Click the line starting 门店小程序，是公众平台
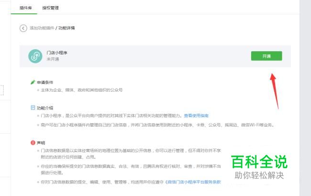The height and width of the screenshot is (196, 311). pyautogui.click(x=111, y=116)
